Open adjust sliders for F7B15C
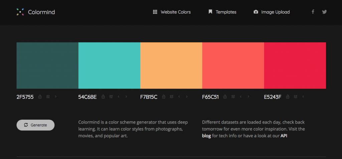 tap(172, 97)
